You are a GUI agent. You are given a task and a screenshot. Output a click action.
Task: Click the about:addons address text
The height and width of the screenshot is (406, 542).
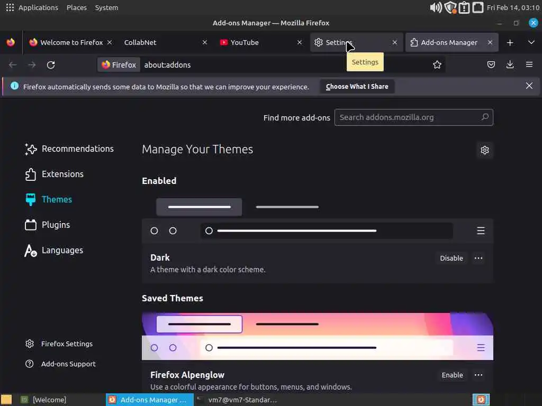click(167, 65)
